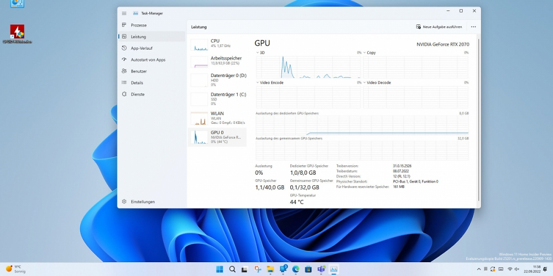Click the 44 °C temperature value
The width and height of the screenshot is (553, 276).
296,202
